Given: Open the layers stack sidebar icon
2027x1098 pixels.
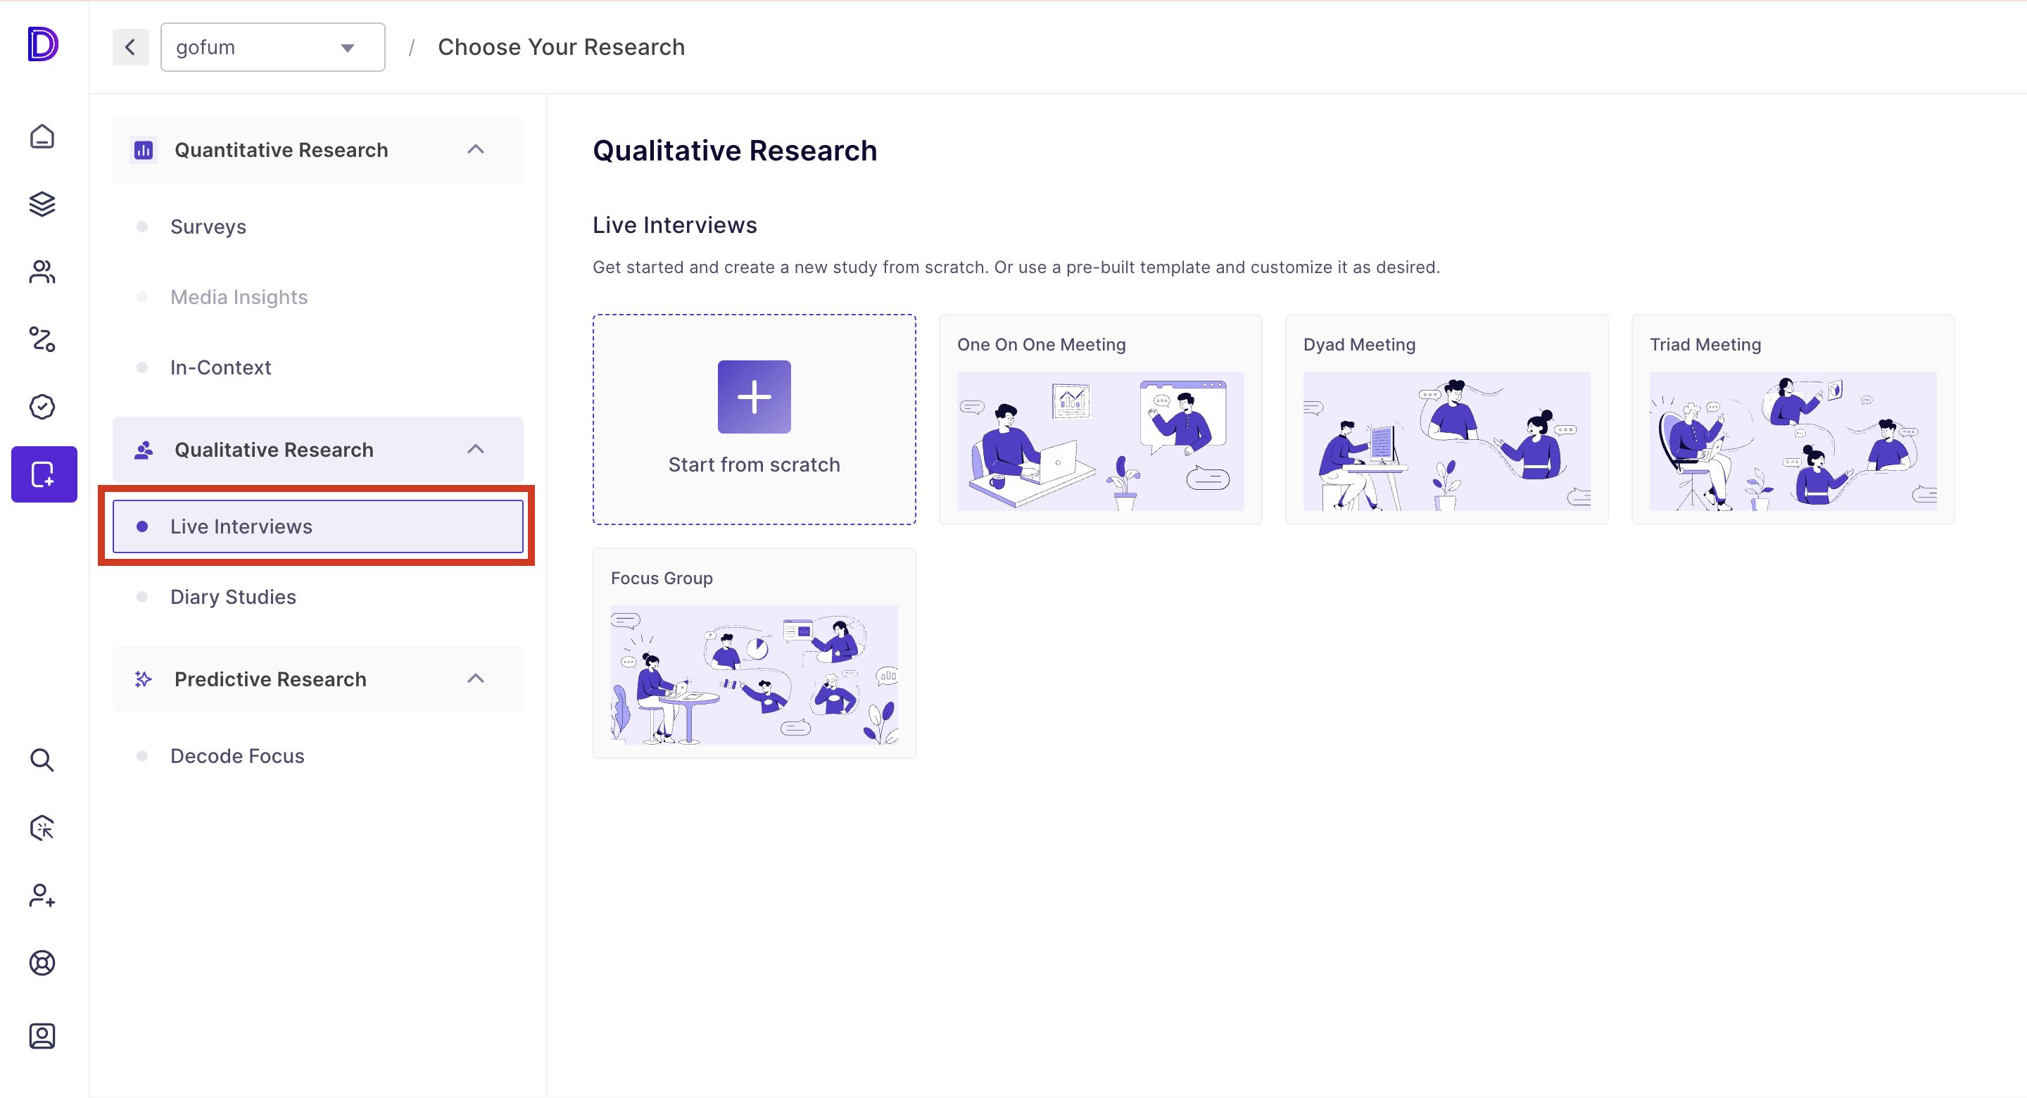Looking at the screenshot, I should 42,204.
